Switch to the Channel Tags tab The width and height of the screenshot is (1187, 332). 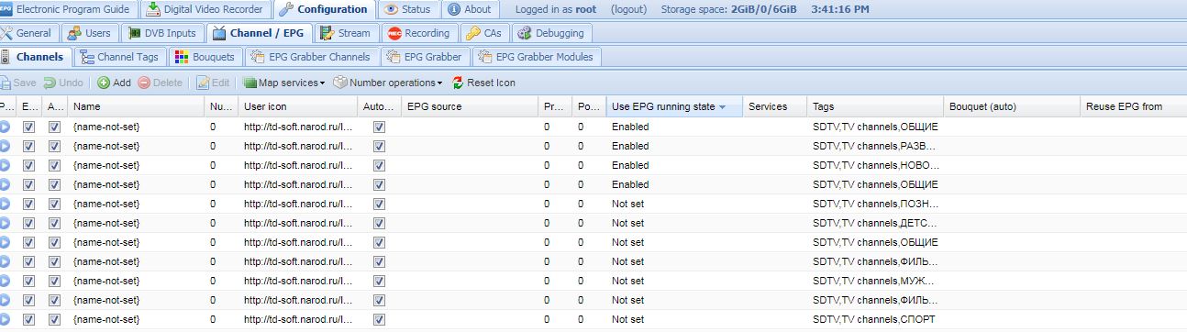click(x=120, y=57)
